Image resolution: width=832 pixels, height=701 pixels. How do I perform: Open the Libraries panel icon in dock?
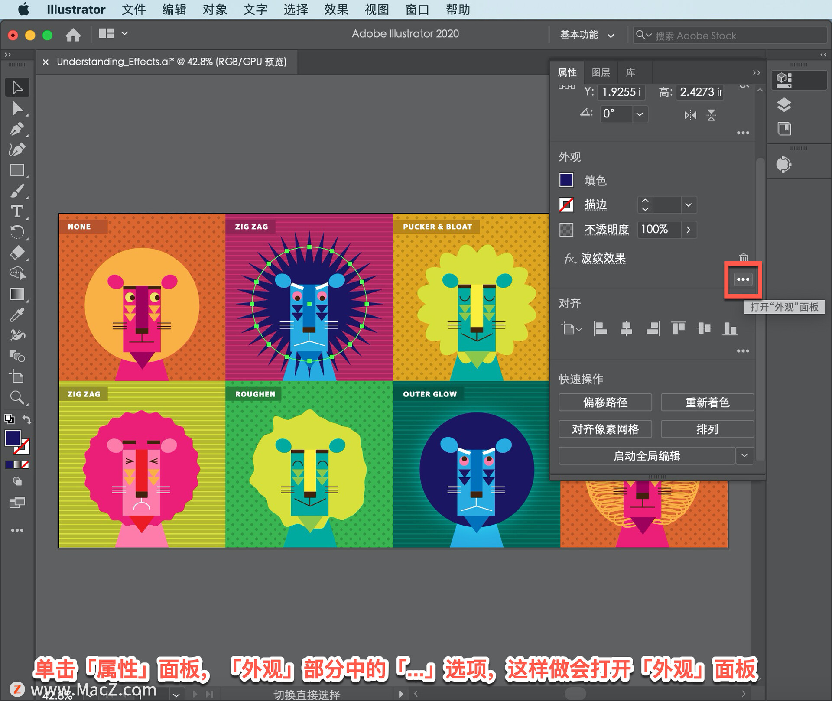pyautogui.click(x=784, y=129)
